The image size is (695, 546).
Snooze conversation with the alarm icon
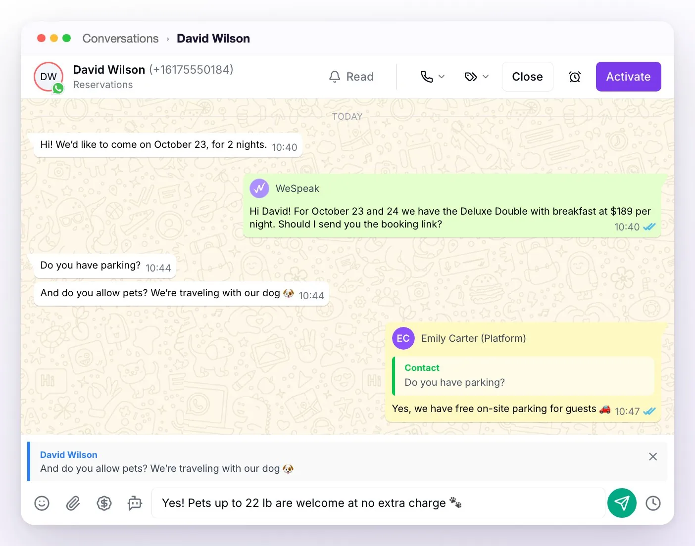575,77
